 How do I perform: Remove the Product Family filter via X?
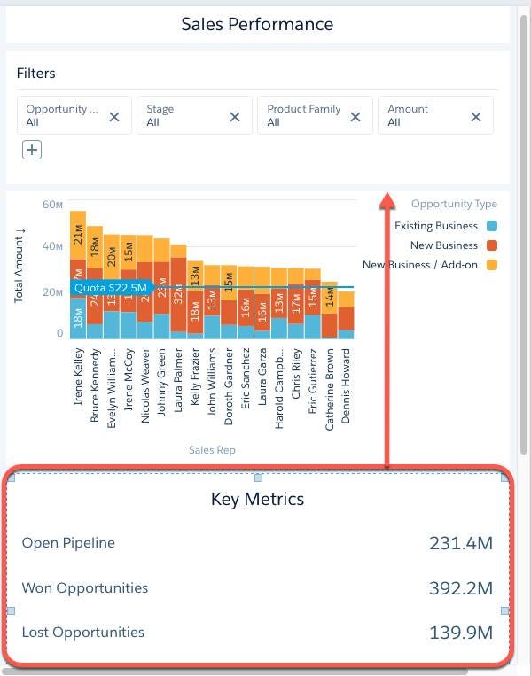(x=355, y=117)
